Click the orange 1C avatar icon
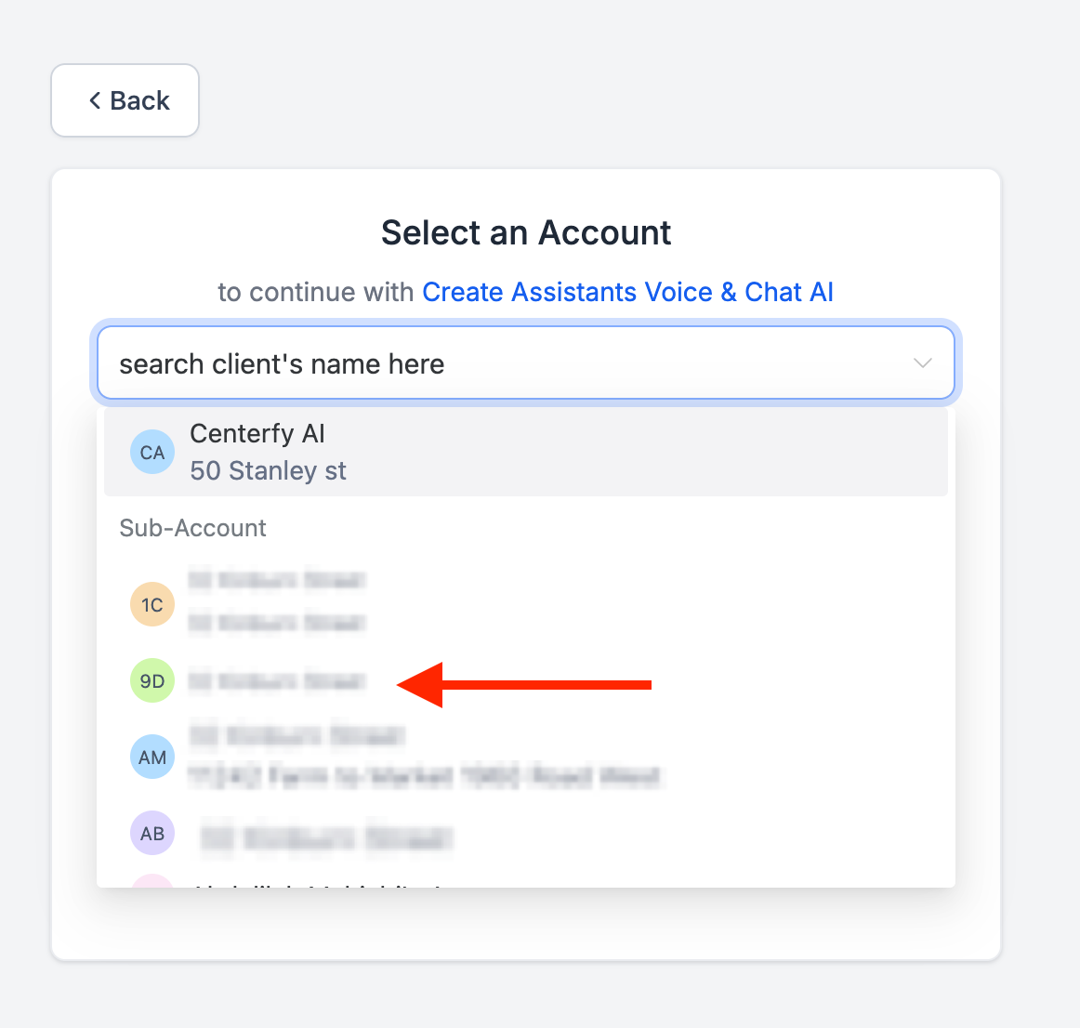This screenshot has height=1028, width=1080. tap(152, 605)
